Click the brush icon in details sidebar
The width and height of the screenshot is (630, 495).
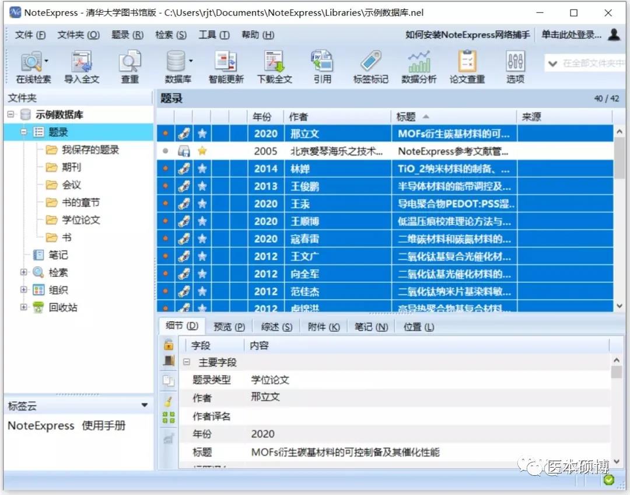tap(169, 401)
